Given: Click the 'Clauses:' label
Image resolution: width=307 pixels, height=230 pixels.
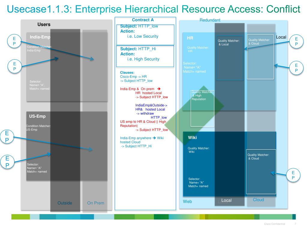Looking at the screenshot, I should 127,72.
